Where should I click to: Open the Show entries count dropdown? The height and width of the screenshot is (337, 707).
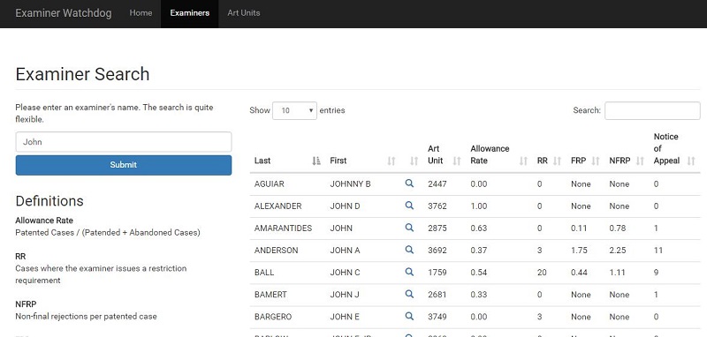coord(294,110)
